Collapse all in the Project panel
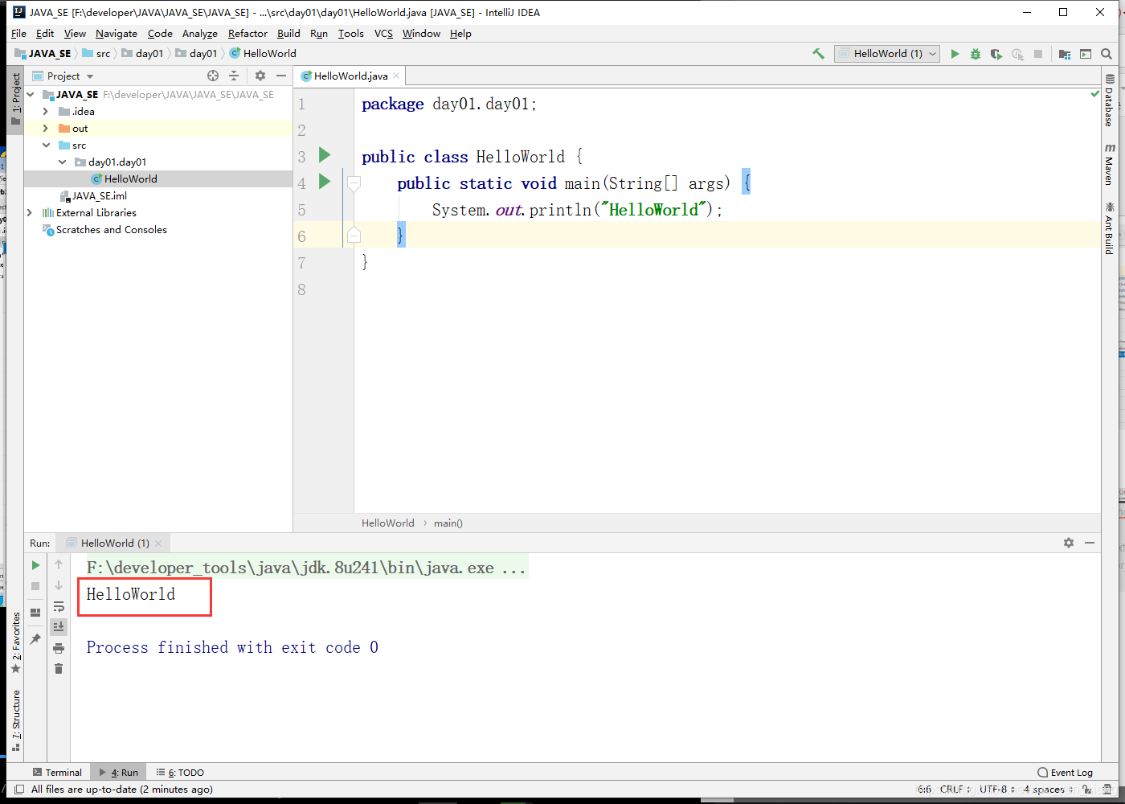This screenshot has height=804, width=1125. pos(234,76)
